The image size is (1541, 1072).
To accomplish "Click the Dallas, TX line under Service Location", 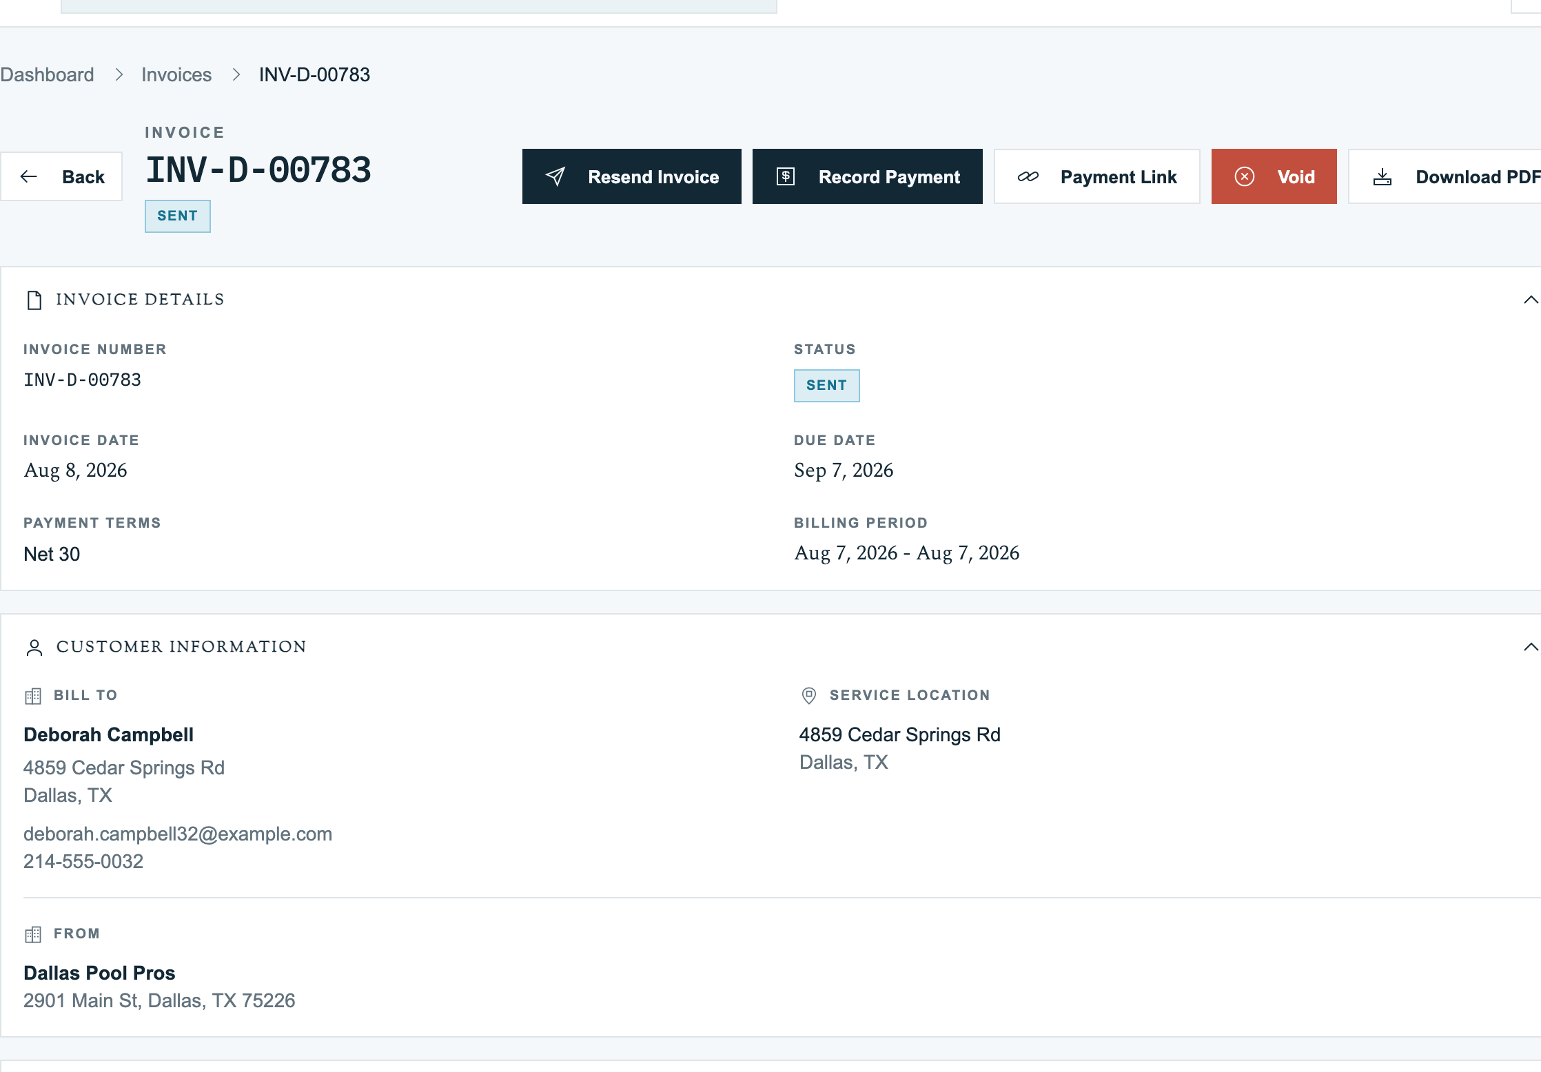I will click(x=844, y=762).
